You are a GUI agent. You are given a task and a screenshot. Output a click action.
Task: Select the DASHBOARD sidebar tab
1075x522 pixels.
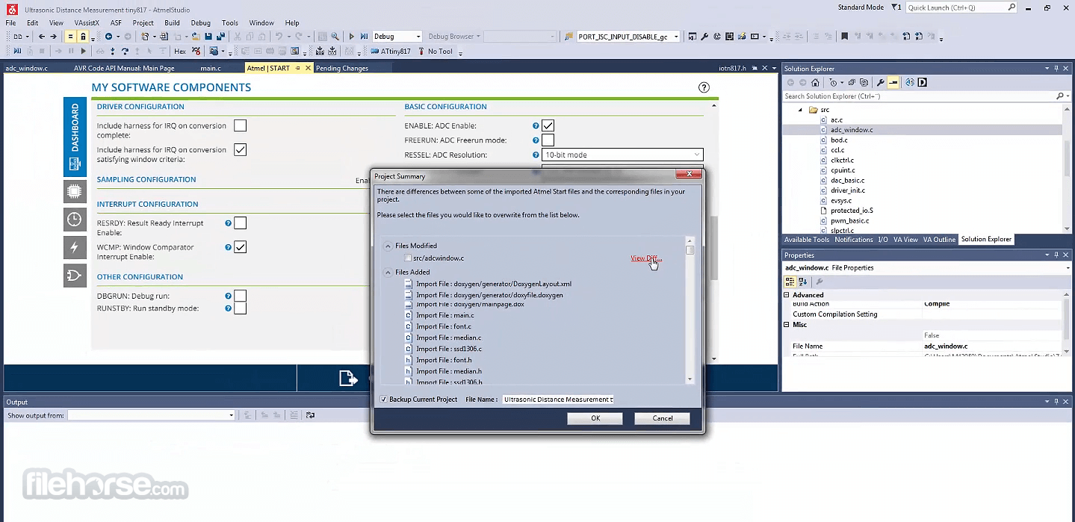pyautogui.click(x=74, y=137)
